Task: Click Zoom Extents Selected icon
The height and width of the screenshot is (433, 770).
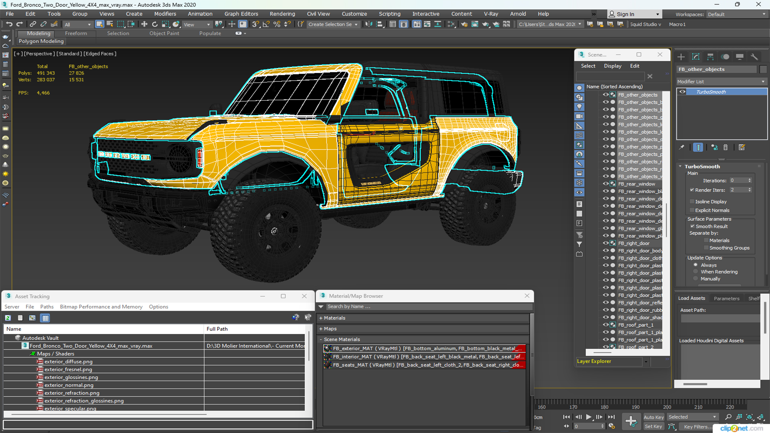Action: tap(749, 417)
